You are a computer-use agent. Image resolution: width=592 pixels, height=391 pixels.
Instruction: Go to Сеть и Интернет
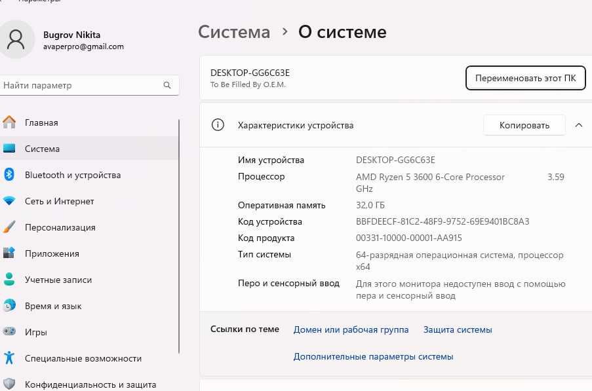(x=89, y=201)
